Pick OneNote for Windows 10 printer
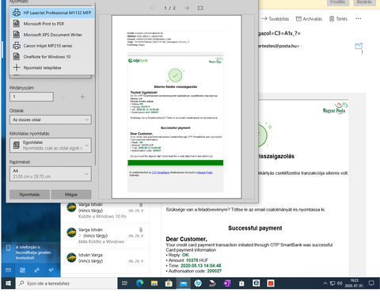This screenshot has height=304, width=380. 52,57
